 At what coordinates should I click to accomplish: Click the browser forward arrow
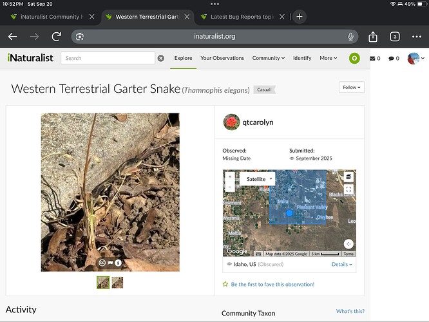click(34, 36)
